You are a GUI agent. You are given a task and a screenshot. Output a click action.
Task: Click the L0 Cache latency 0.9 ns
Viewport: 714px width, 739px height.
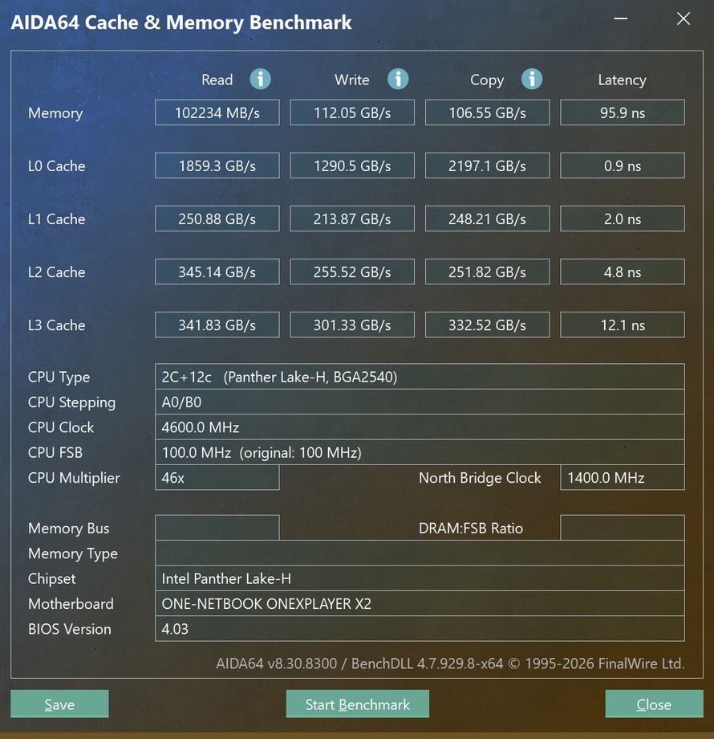tap(623, 165)
